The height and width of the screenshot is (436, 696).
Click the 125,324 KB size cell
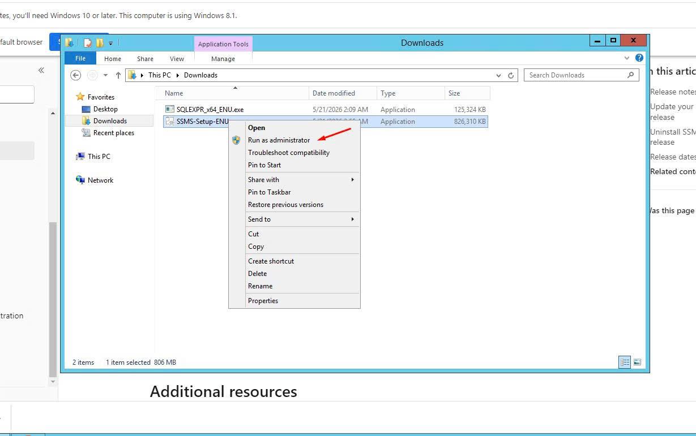[469, 110]
